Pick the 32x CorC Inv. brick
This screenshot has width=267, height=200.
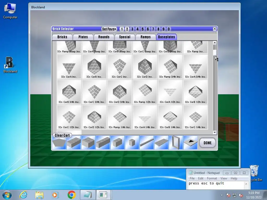[119, 67]
